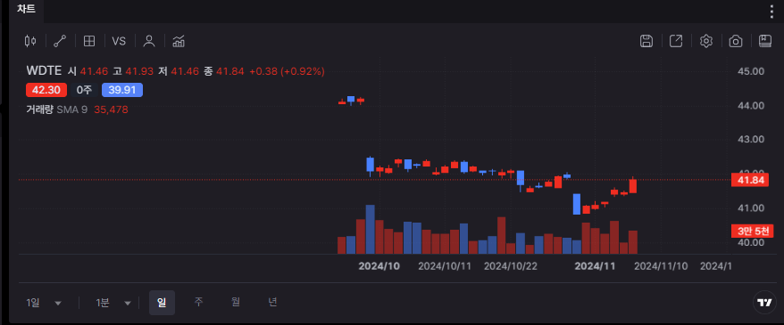This screenshot has height=325, width=784.
Task: Click the blue 39.91 buy price button
Action: tap(122, 90)
